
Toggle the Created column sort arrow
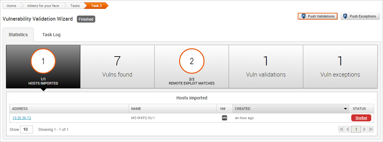pyautogui.click(x=346, y=109)
